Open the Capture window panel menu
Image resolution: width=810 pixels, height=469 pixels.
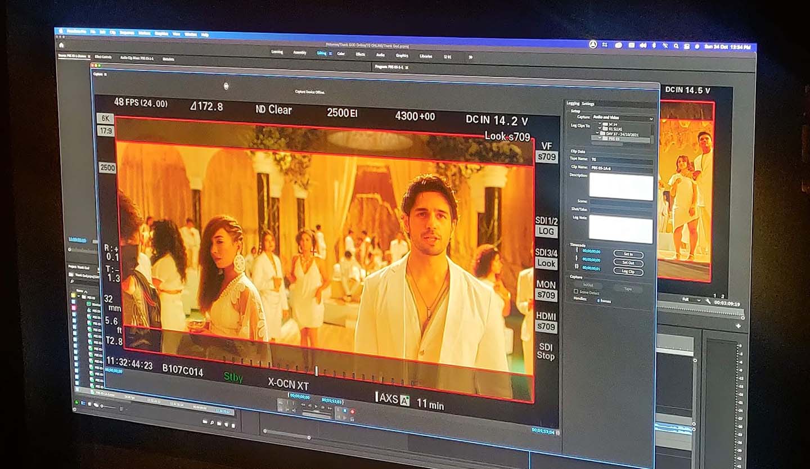coord(105,74)
